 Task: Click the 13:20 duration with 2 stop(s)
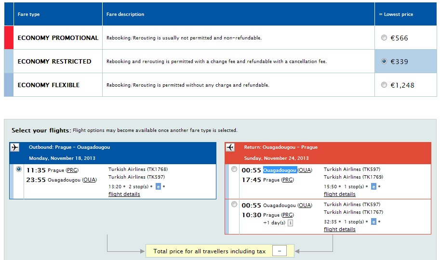tap(129, 186)
